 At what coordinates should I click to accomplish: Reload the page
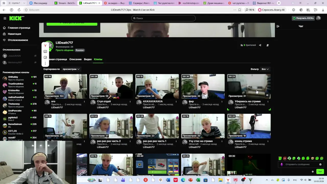pos(19,10)
